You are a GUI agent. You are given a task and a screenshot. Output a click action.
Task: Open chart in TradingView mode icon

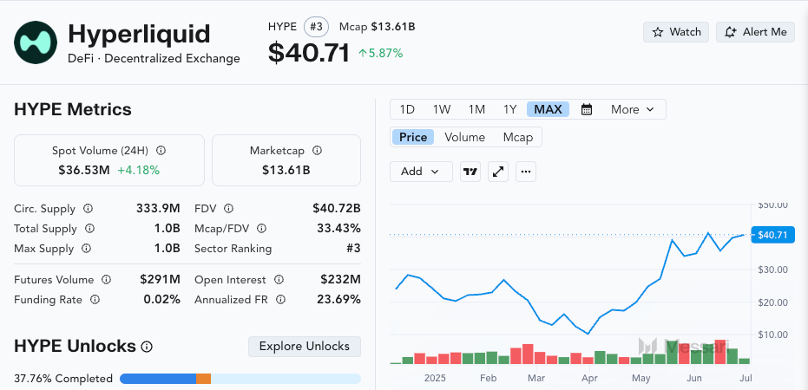470,172
